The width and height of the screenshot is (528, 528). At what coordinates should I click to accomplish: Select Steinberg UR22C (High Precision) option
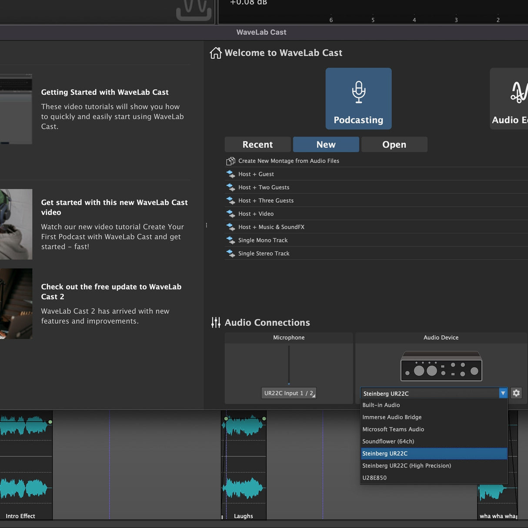pos(406,465)
